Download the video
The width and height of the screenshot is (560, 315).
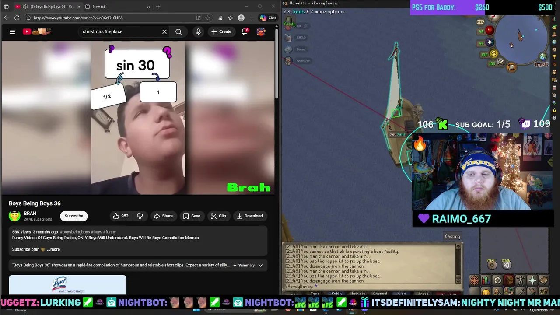250,216
